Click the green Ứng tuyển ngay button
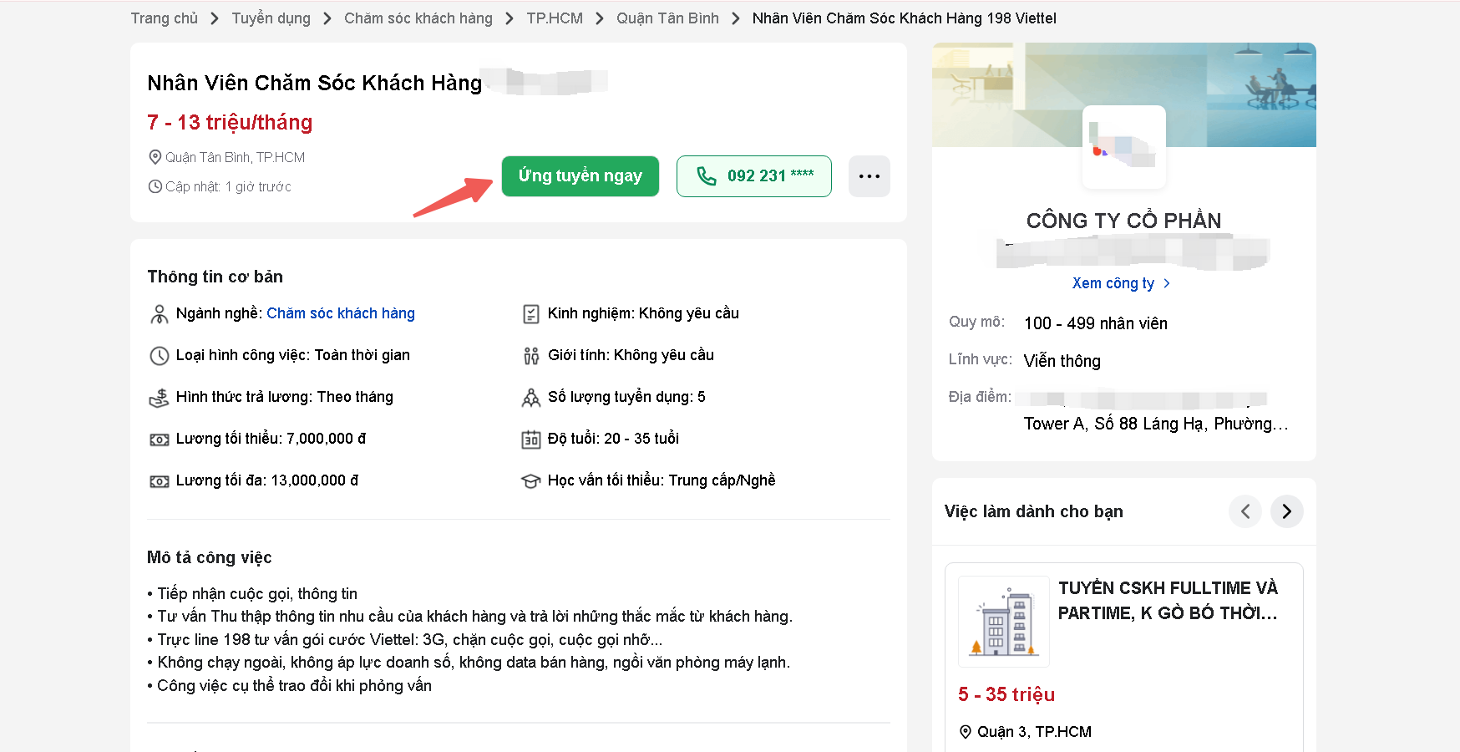This screenshot has width=1460, height=752. (x=580, y=176)
